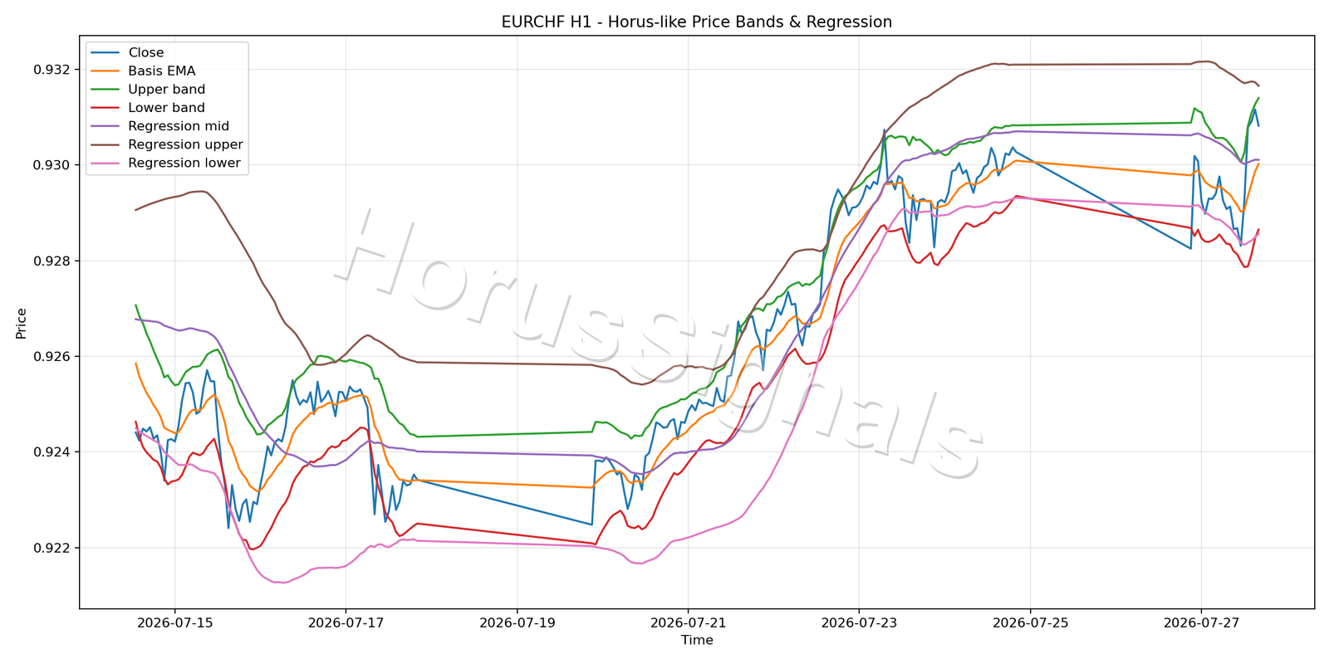Click the 0.926 y-axis tick label
The width and height of the screenshot is (1329, 664).
click(51, 357)
